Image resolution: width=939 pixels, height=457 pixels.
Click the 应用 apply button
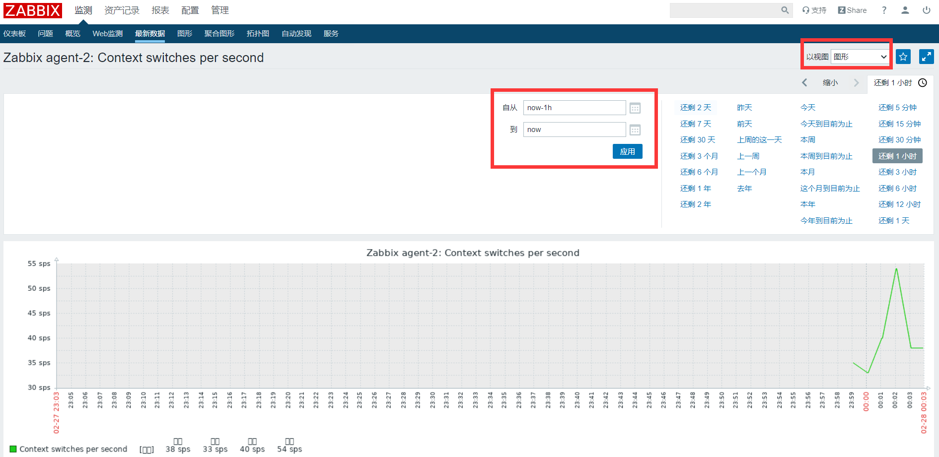(628, 151)
